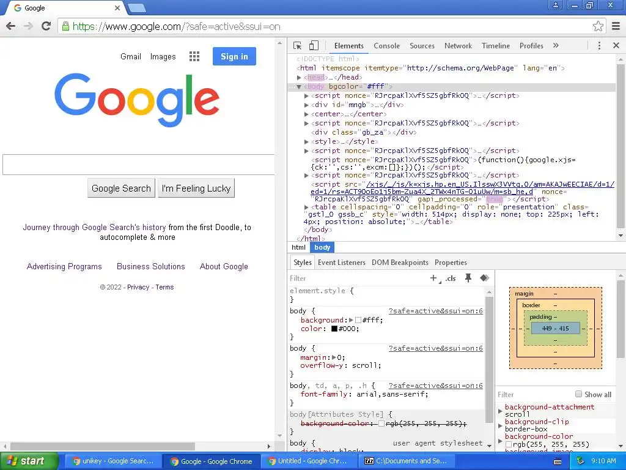Click the pin icon to toggle element state
The image size is (626, 470).
tap(468, 278)
